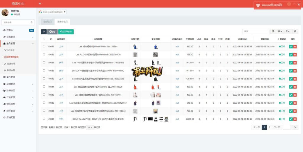
Task: Select the 出售中宝贝 tab
Action: pyautogui.click(x=62, y=22)
